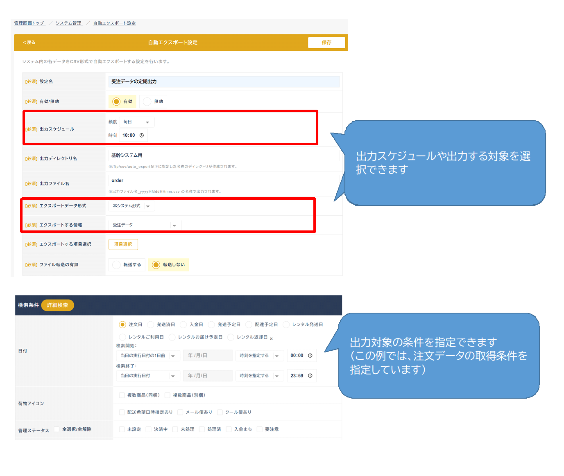This screenshot has height=476, width=564.
Task: Open the 当日の実行日付の1日前 search start dropdown
Action: click(x=148, y=356)
